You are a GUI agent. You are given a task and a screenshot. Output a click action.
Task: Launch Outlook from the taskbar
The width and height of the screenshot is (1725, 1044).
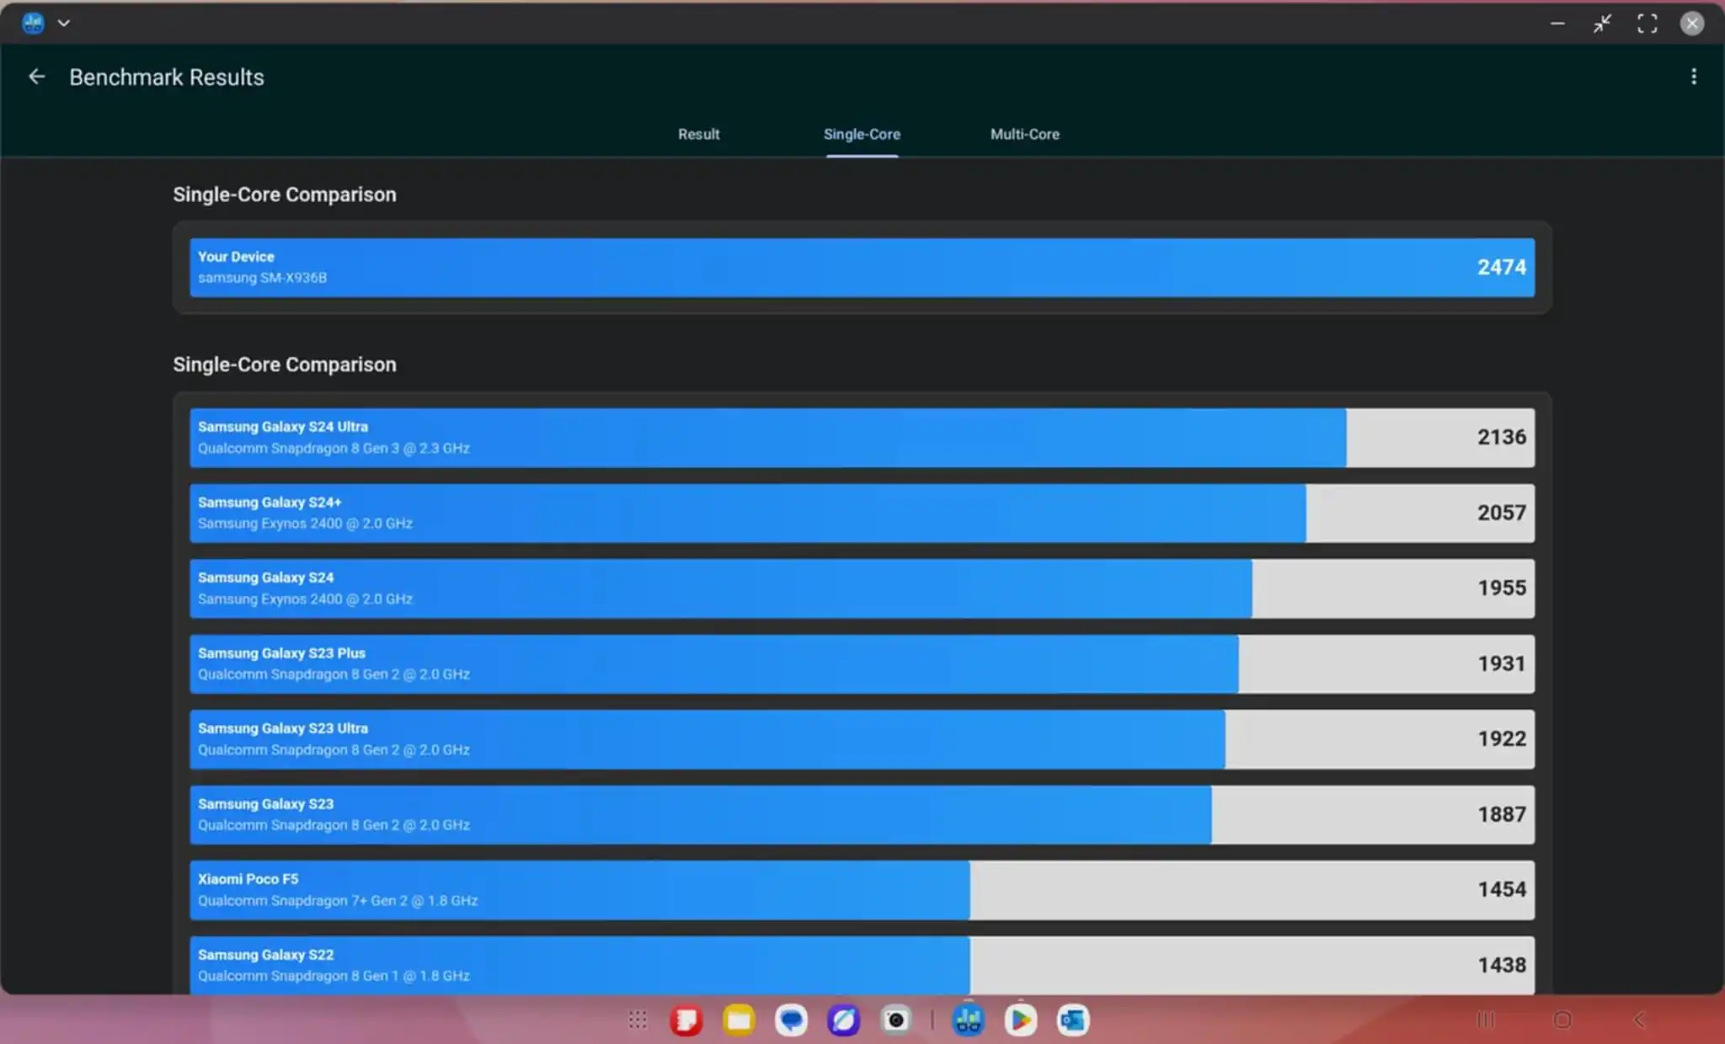click(1073, 1020)
